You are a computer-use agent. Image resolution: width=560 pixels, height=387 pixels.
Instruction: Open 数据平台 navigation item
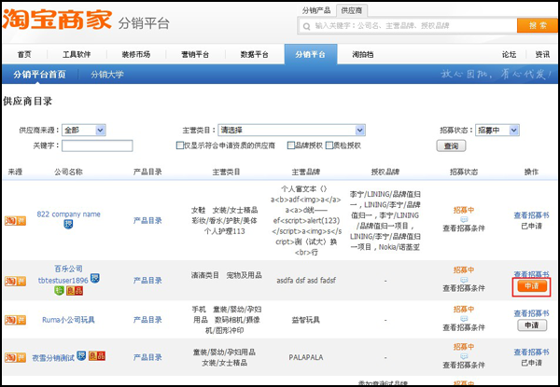pyautogui.click(x=254, y=55)
